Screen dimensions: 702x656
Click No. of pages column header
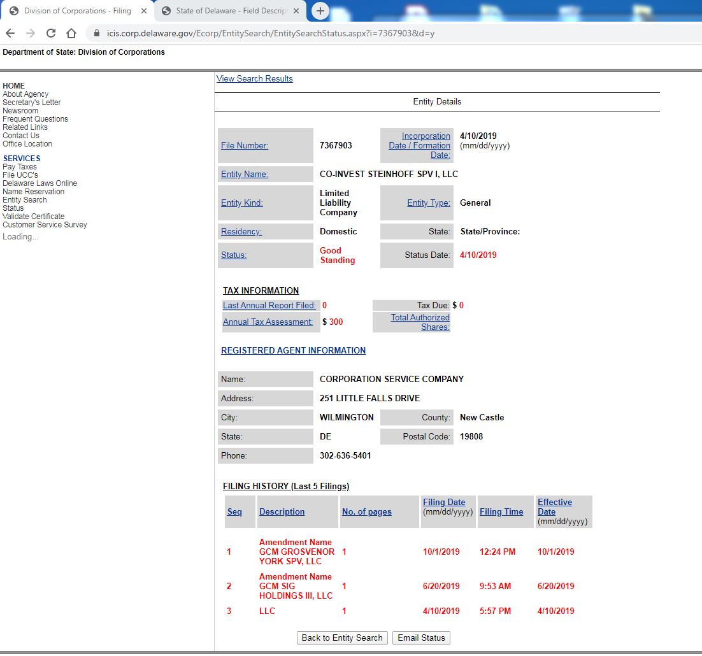[367, 511]
